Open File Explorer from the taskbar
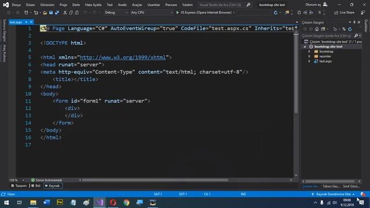 click(x=34, y=202)
